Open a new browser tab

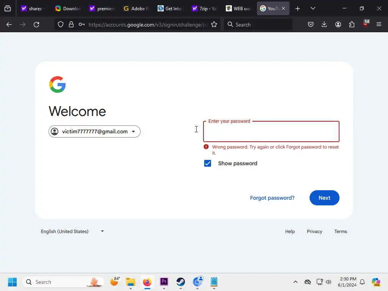pos(298,9)
